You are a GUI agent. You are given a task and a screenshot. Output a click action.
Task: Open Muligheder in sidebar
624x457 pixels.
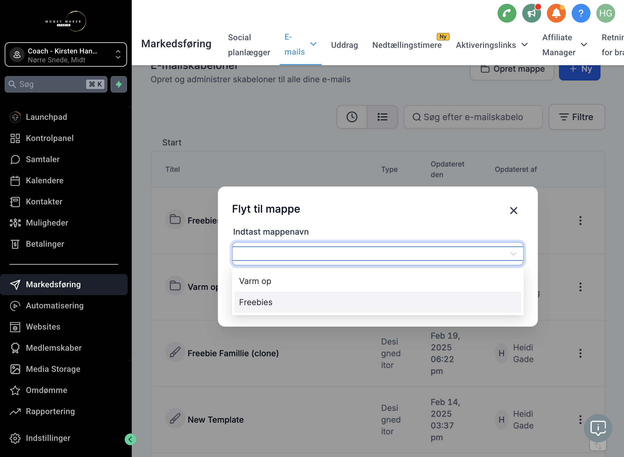pos(64,223)
